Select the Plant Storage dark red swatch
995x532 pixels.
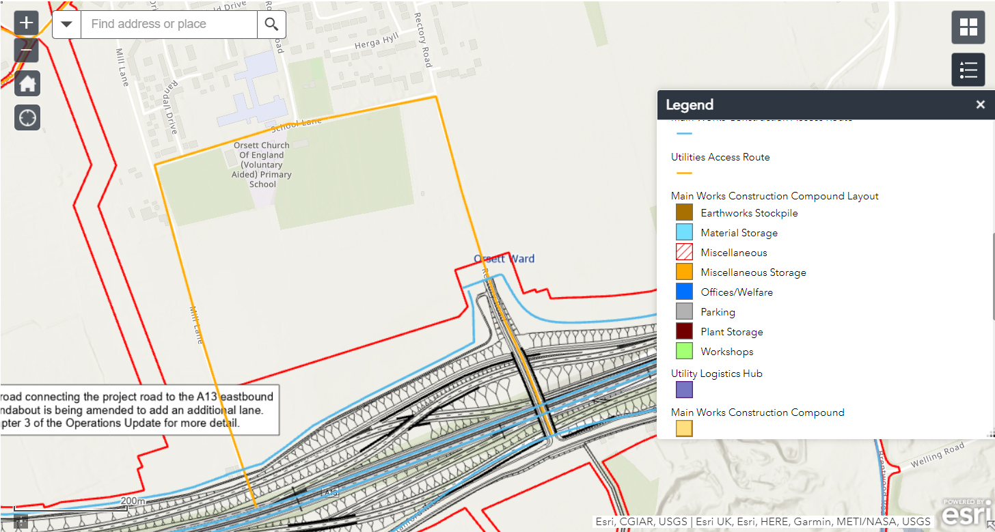(684, 331)
